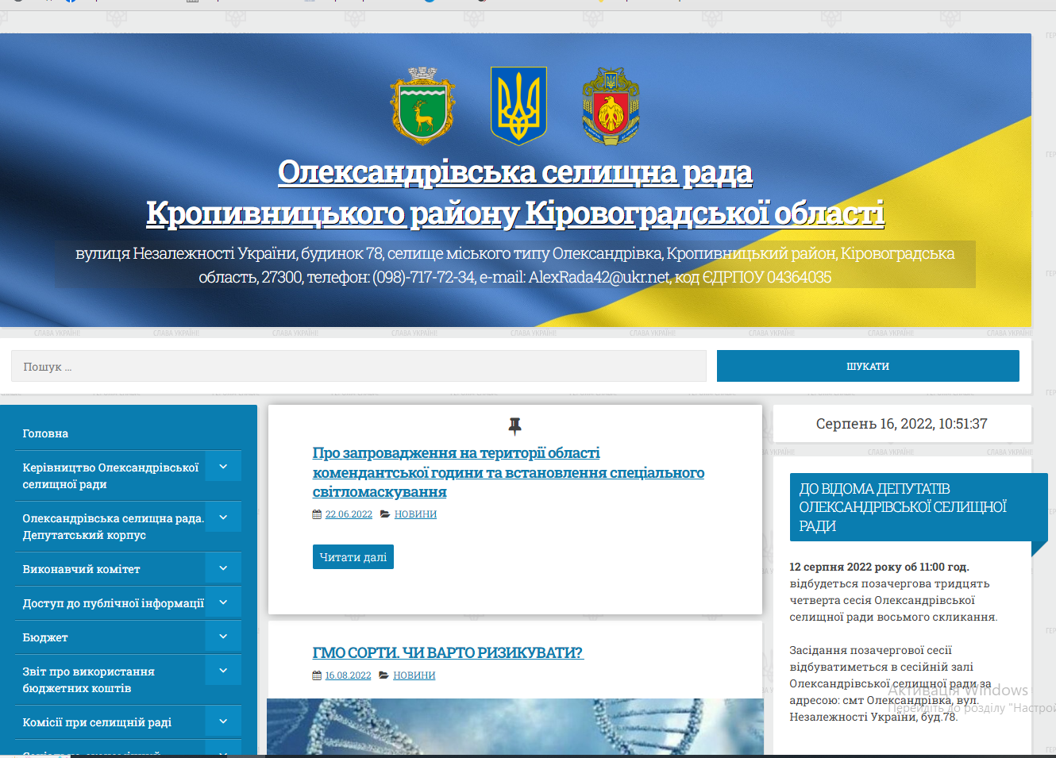This screenshot has height=758, width=1056.
Task: Open Кропивницького району Кіровоградської області title link
Action: click(x=515, y=213)
